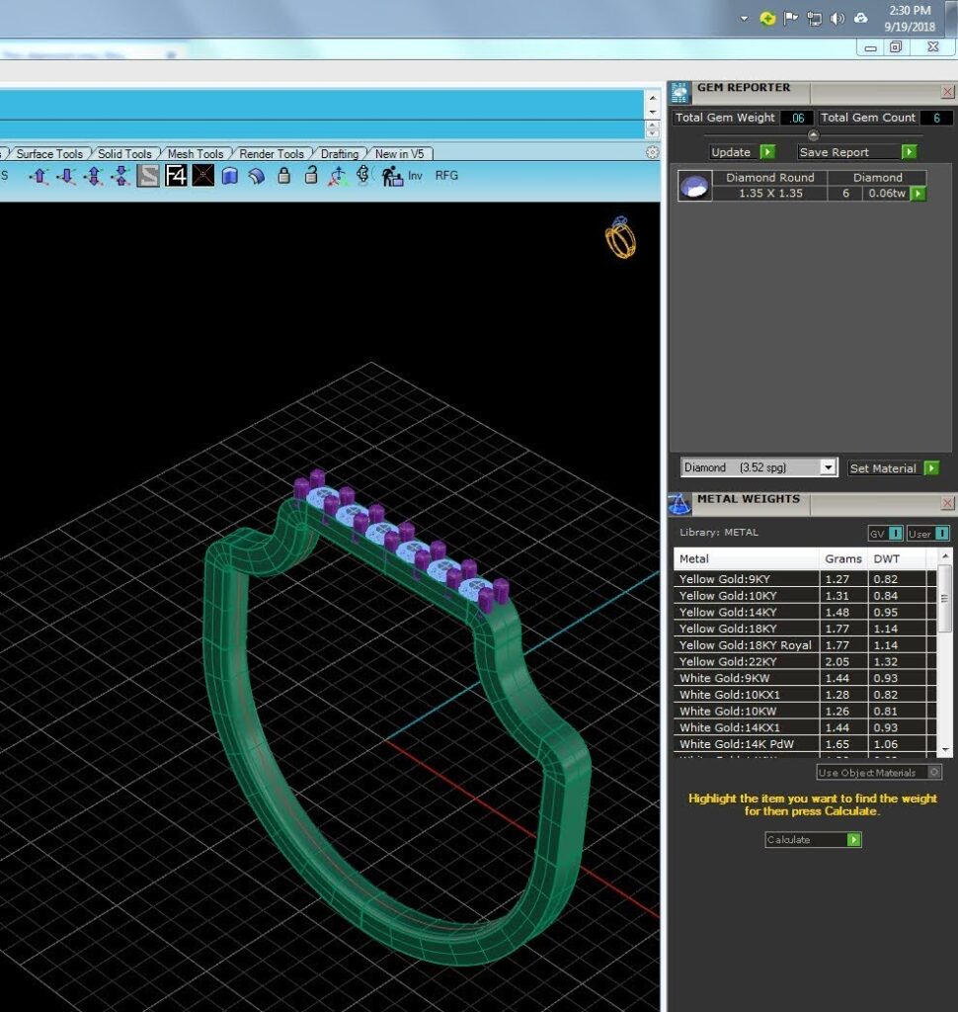Viewport: 958px width, 1012px height.
Task: Click the bench jeweler figure icon
Action: 391,176
